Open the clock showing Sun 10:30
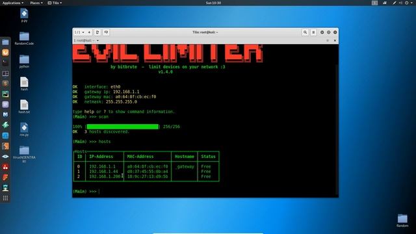 tap(213, 3)
